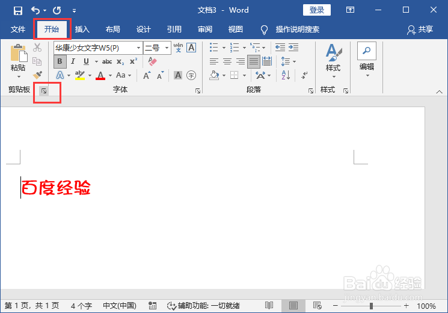Center-align the paragraph
Screen dimensions: 448x313
click(227, 61)
